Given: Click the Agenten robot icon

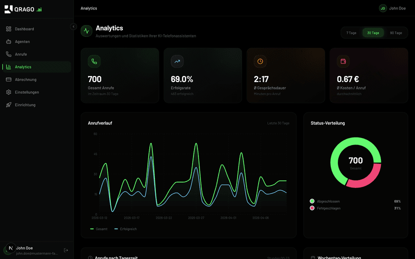Looking at the screenshot, I should [x=9, y=41].
